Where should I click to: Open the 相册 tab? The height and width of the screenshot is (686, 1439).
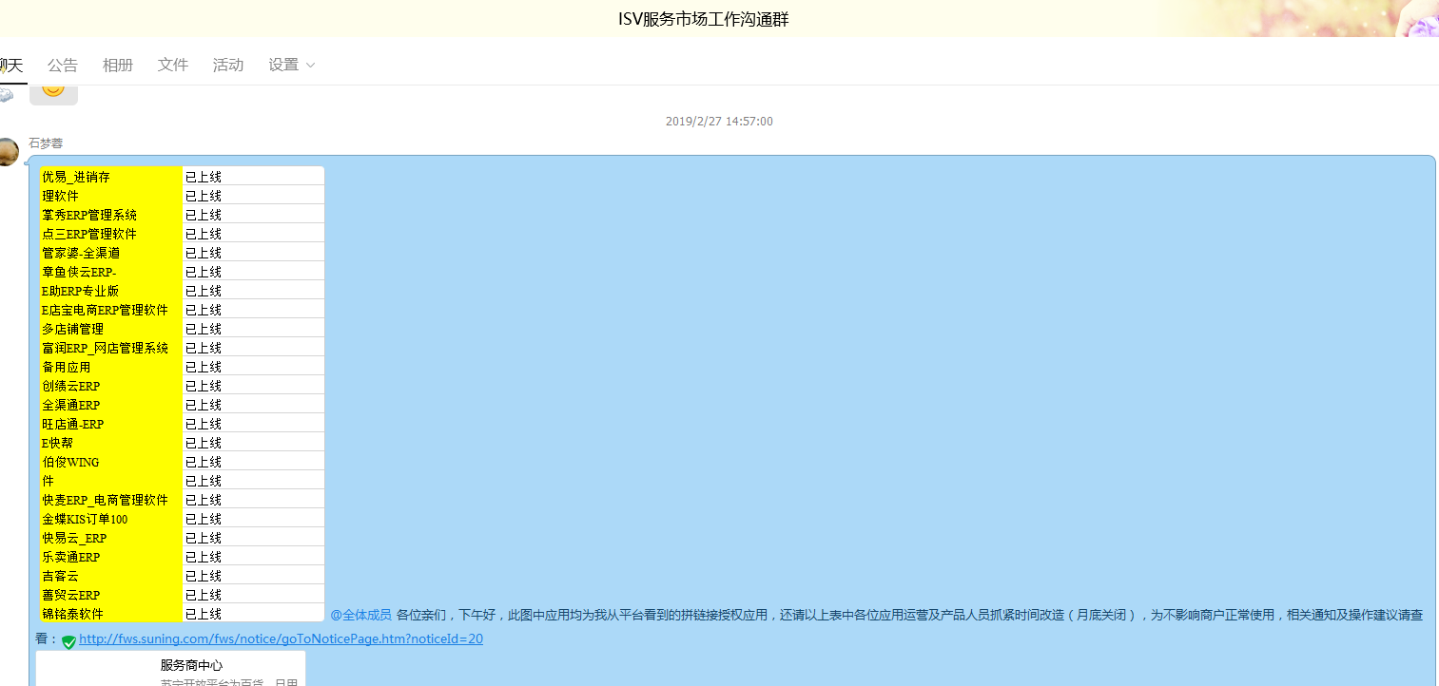118,65
